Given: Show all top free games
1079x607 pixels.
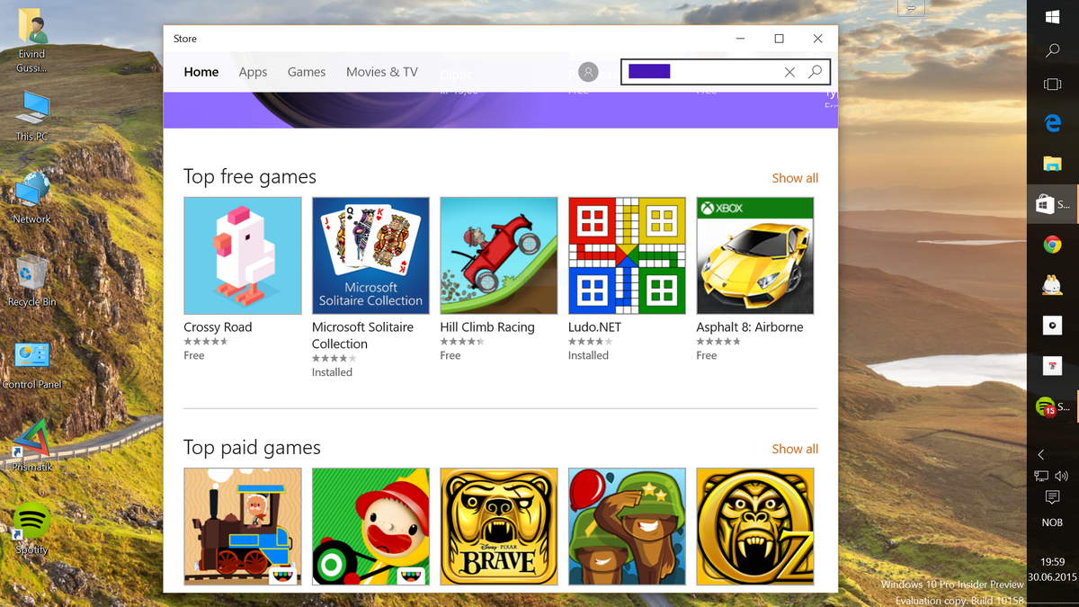Looking at the screenshot, I should click(x=795, y=178).
